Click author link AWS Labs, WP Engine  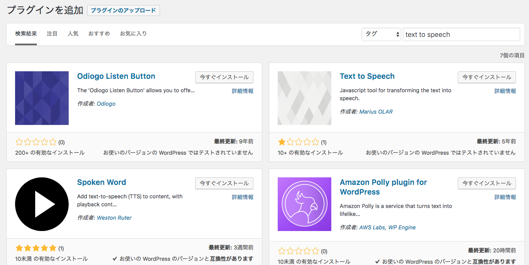(387, 227)
